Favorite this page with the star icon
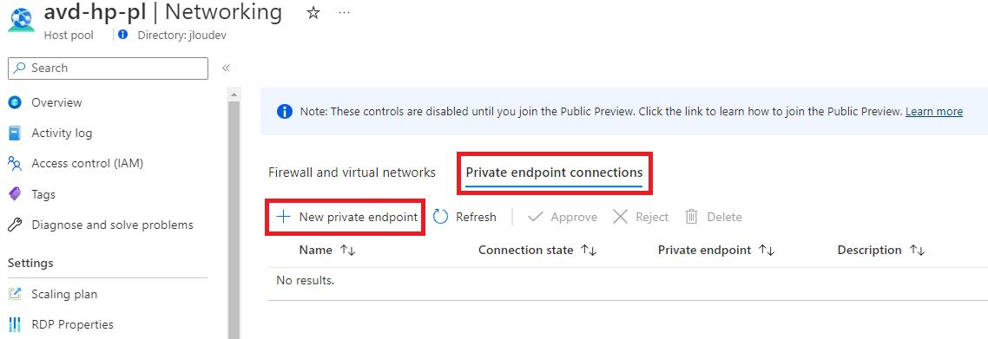Image resolution: width=988 pixels, height=339 pixels. [x=313, y=13]
